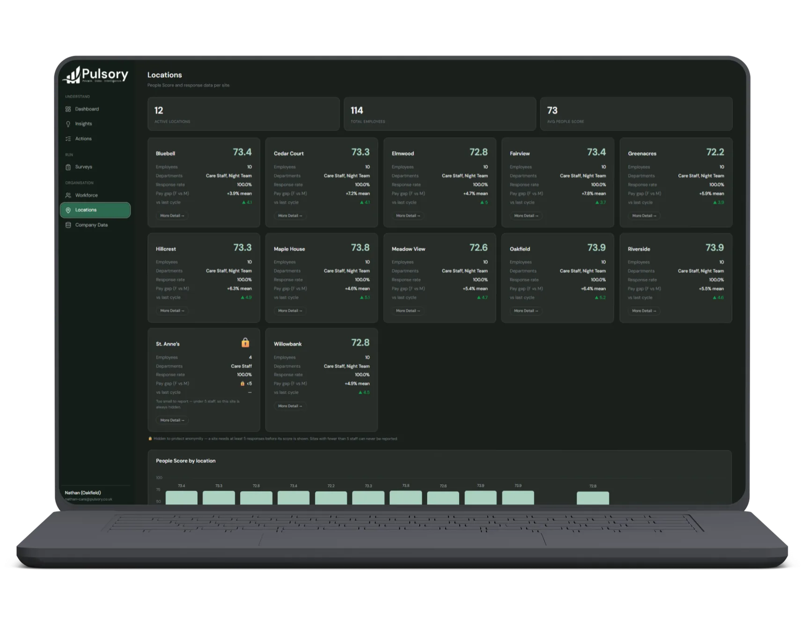This screenshot has height=626, width=805.
Task: Click the small lock icon beside pay gap <5
Action: 242,384
